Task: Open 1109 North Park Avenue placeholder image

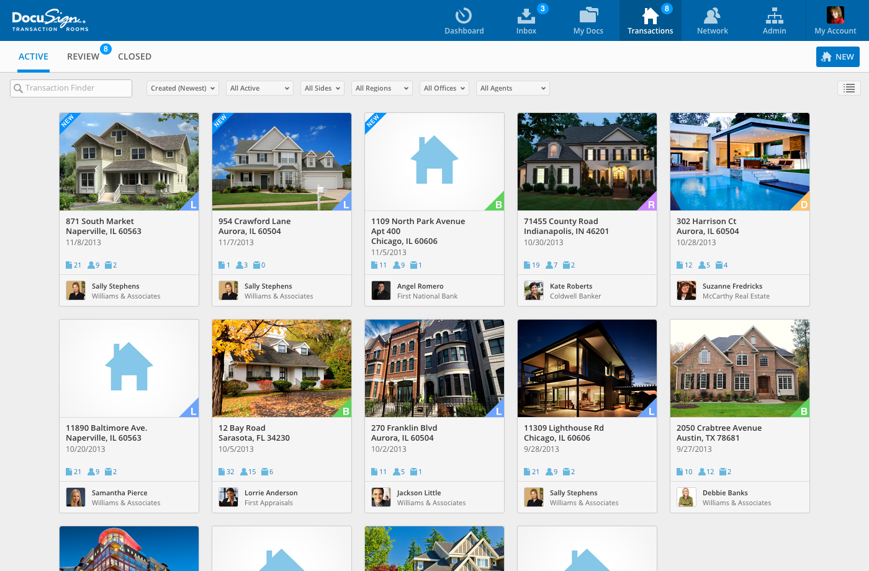Action: [x=434, y=161]
